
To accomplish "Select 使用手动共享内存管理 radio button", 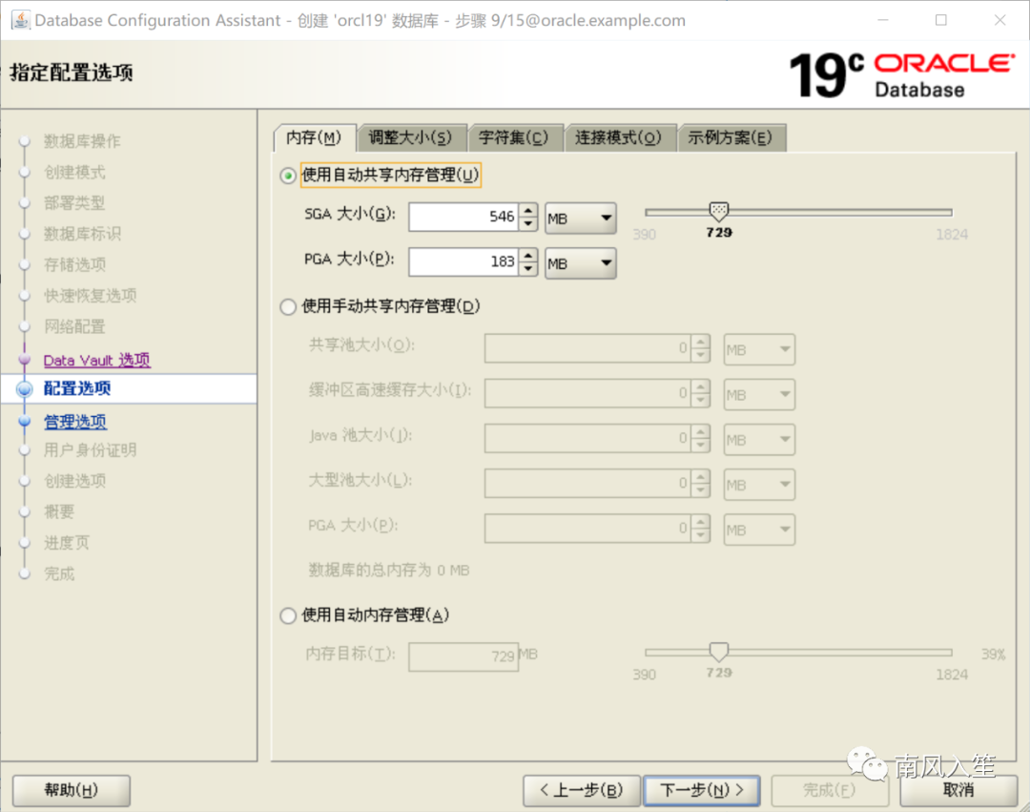I will click(x=288, y=307).
